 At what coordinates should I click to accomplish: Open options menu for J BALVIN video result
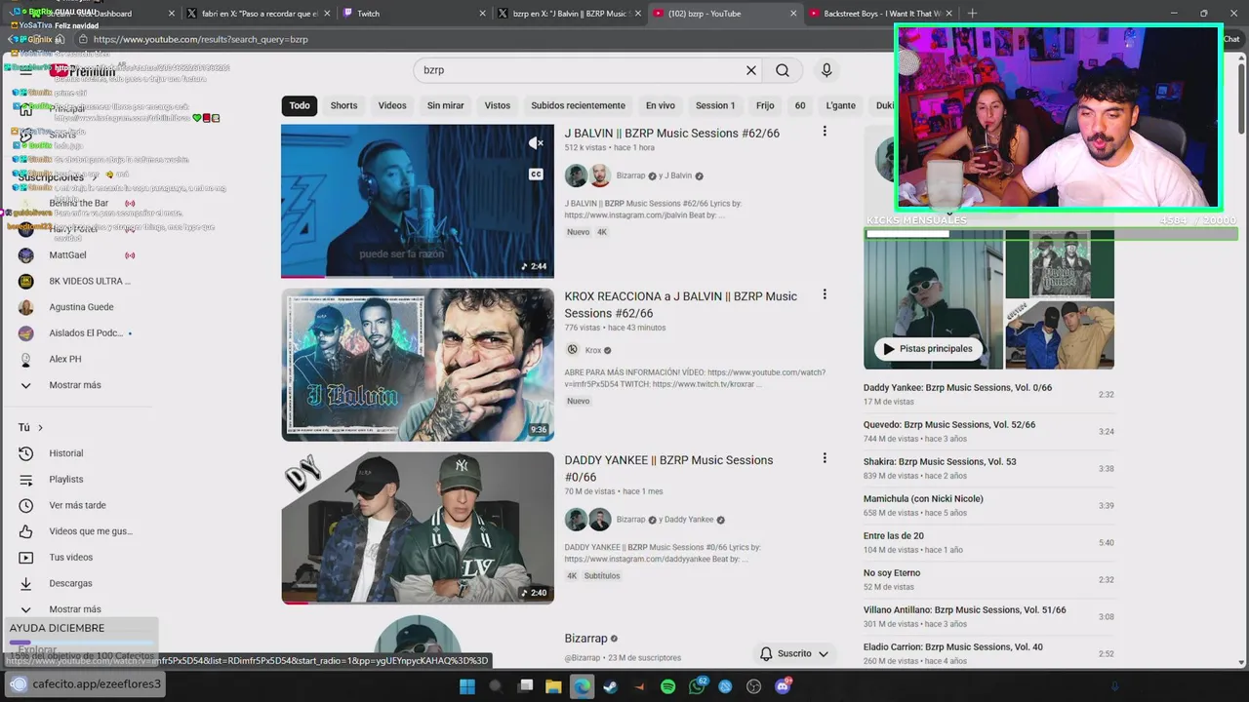[825, 132]
